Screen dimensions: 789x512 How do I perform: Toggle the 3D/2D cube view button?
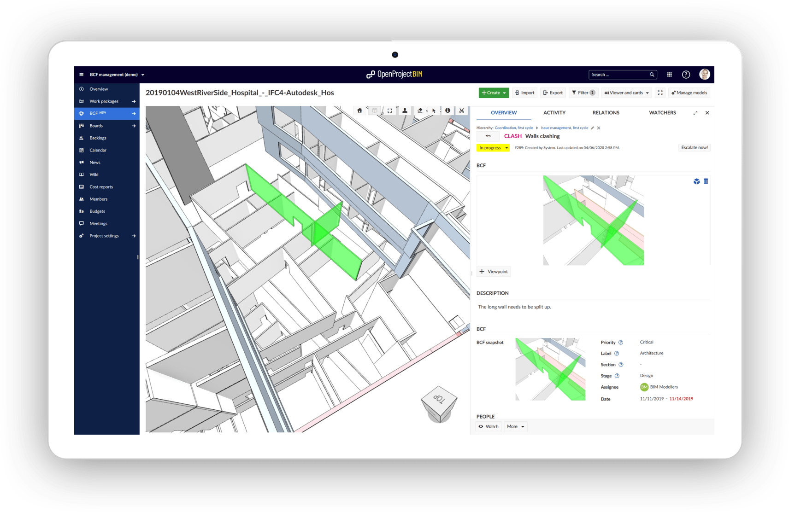(375, 111)
